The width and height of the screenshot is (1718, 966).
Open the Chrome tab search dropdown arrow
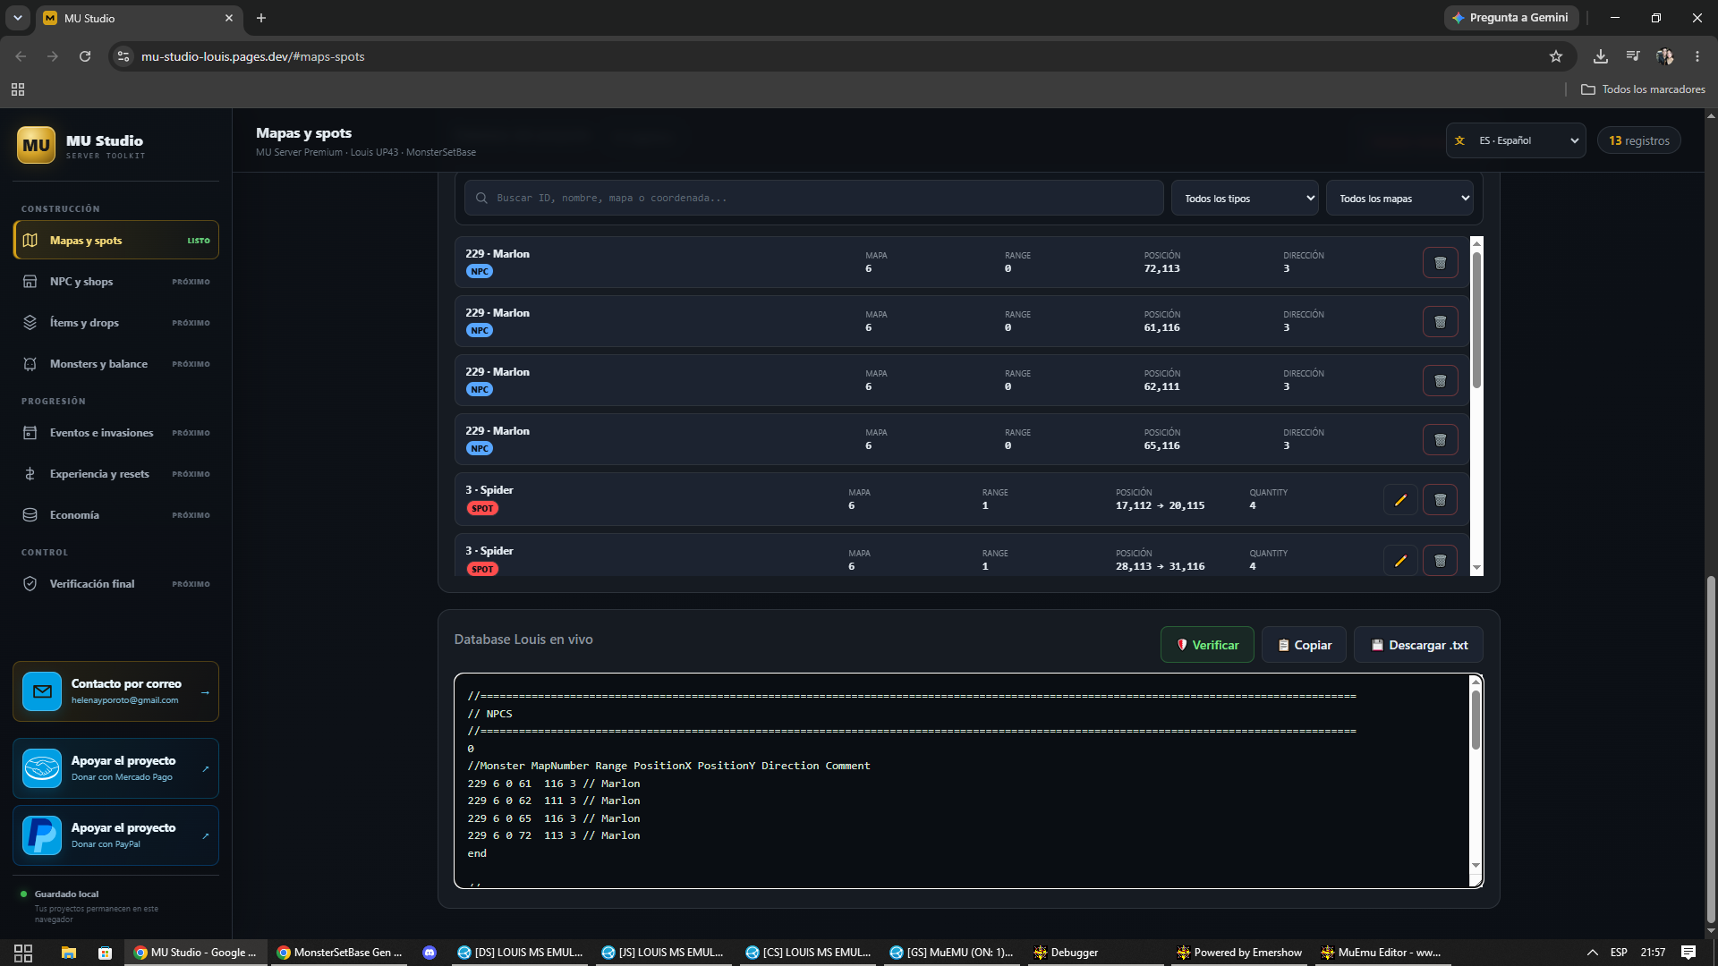click(x=17, y=18)
